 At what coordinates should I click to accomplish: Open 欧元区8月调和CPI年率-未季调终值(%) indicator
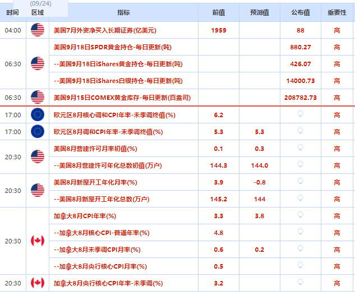coord(108,132)
